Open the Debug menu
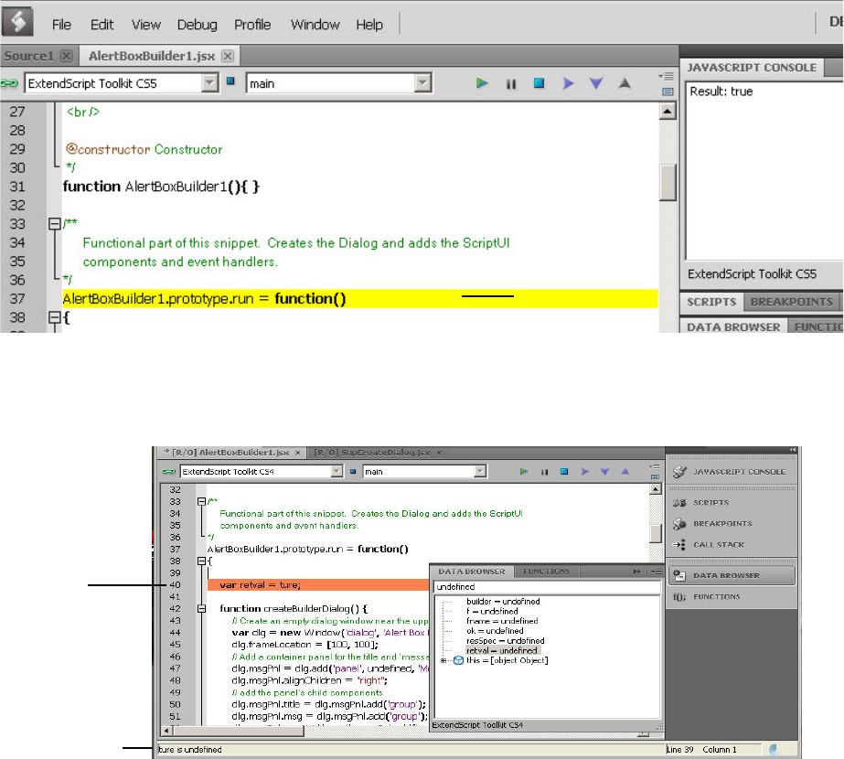This screenshot has width=844, height=759. click(x=197, y=25)
